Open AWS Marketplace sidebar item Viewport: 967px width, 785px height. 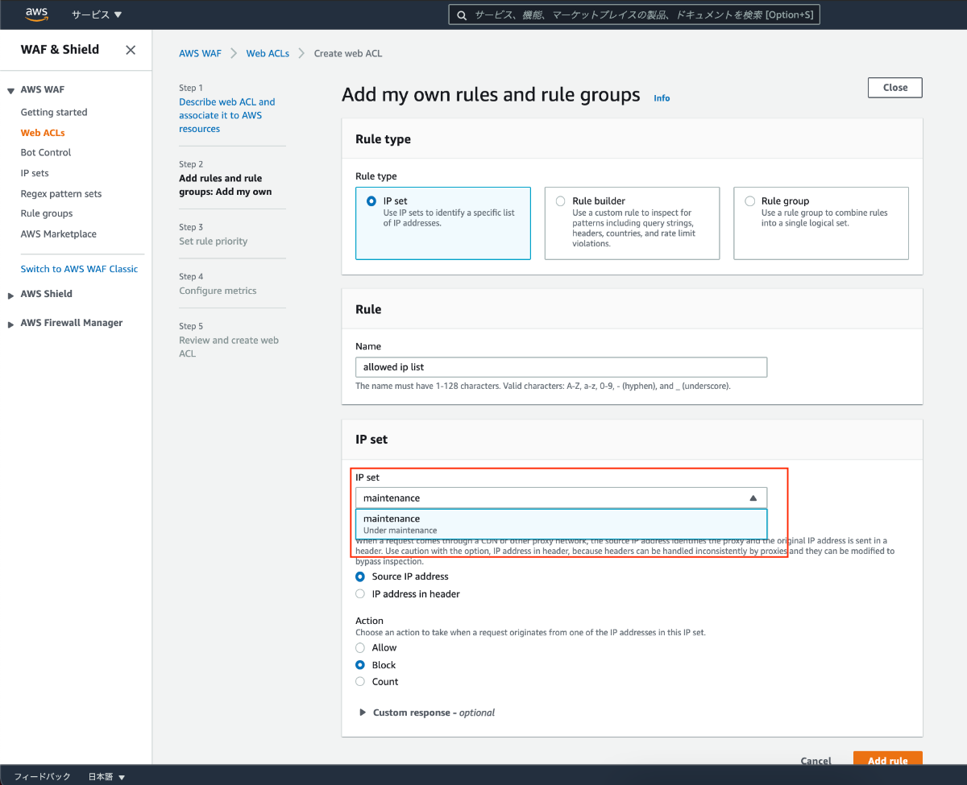coord(59,234)
